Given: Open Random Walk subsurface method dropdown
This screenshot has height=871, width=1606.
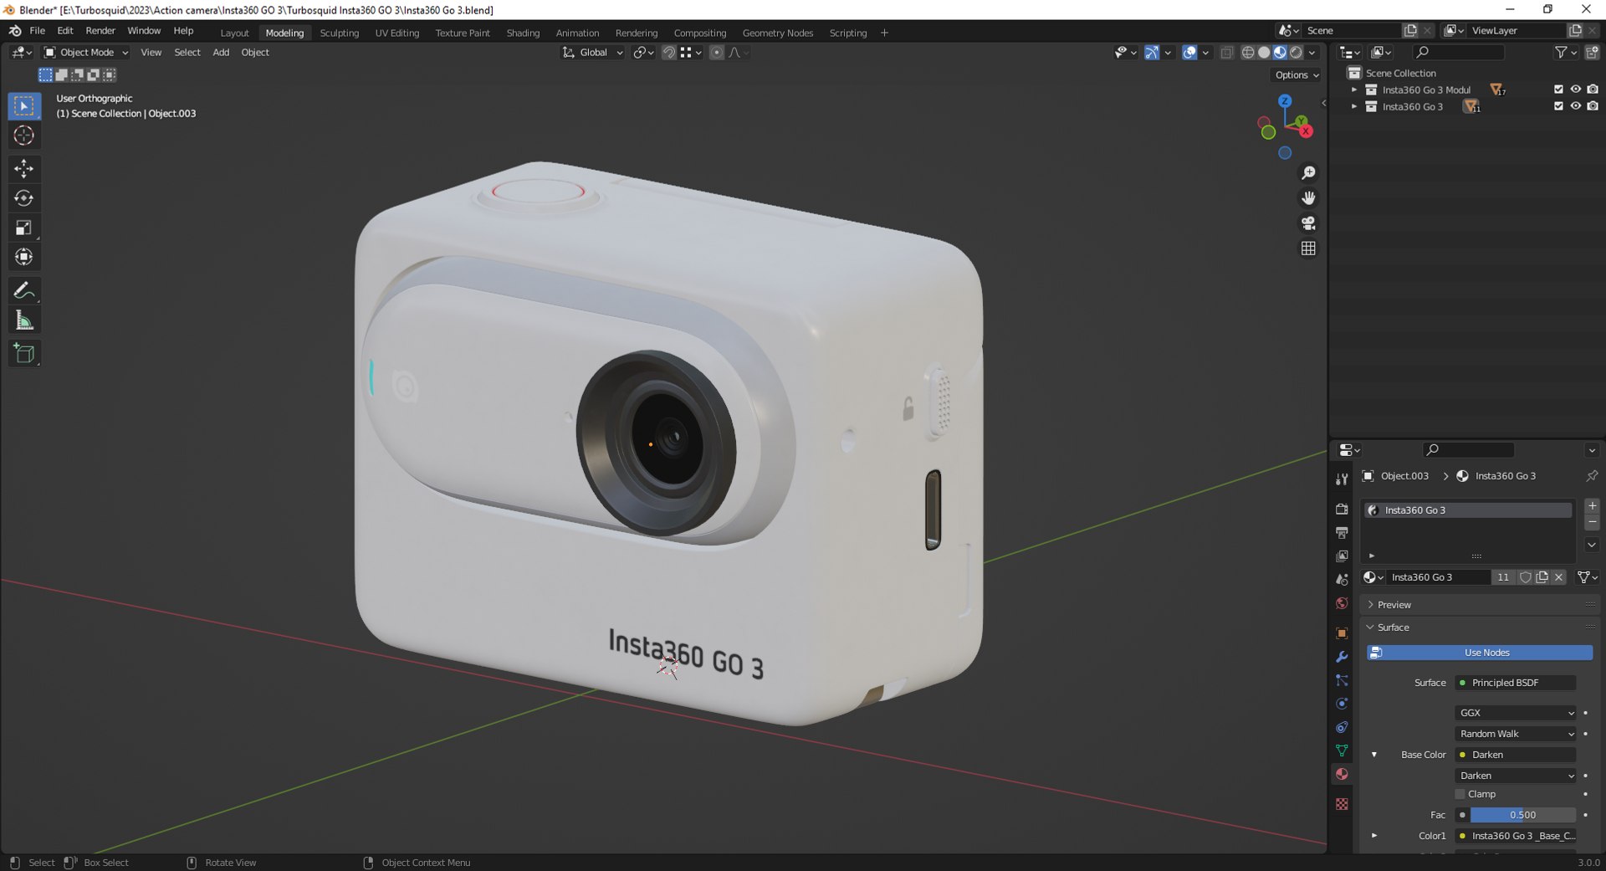Looking at the screenshot, I should pyautogui.click(x=1516, y=734).
